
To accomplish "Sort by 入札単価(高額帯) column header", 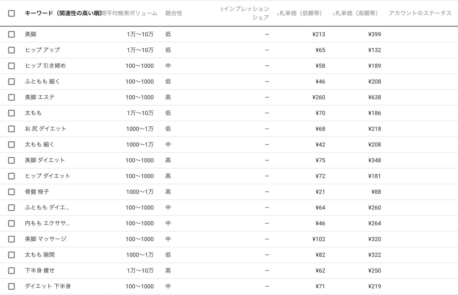I will pos(355,13).
